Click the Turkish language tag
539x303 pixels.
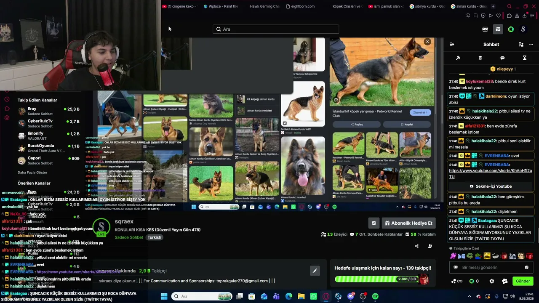point(154,237)
